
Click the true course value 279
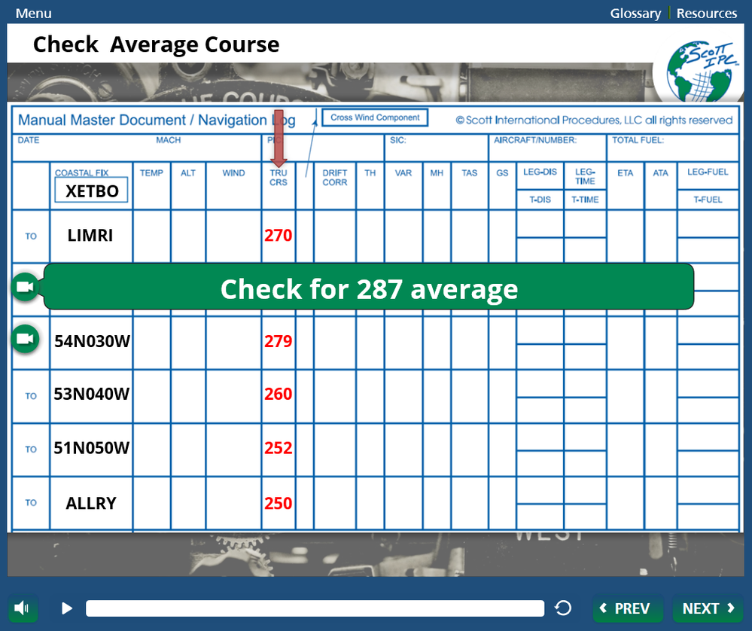(279, 342)
